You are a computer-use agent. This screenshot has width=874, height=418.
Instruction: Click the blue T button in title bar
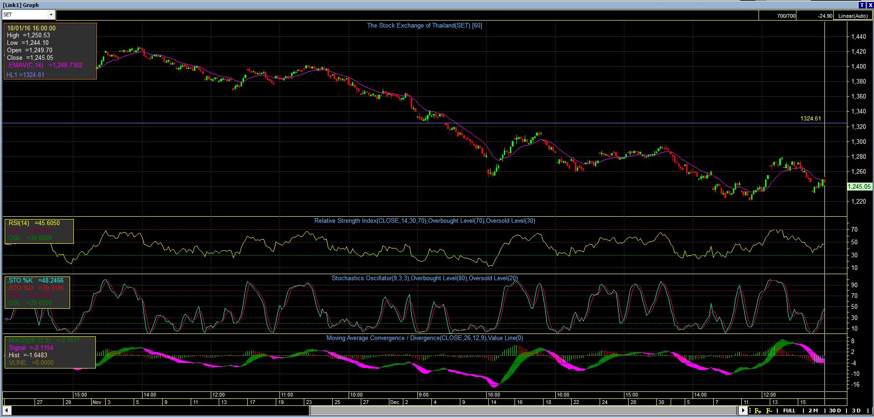click(861, 5)
